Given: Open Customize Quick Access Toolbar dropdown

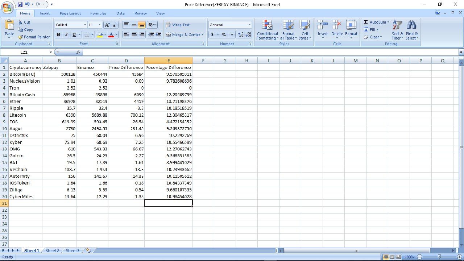Looking at the screenshot, I should [x=52, y=4].
